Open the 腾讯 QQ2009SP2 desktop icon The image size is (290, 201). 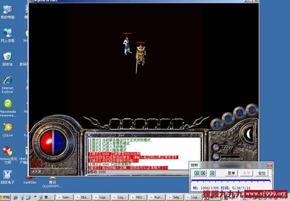click(52, 182)
